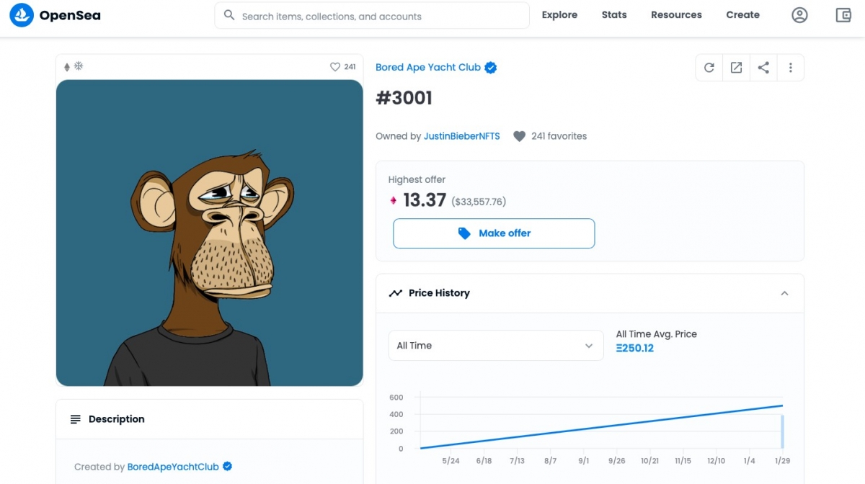Open the Resources menu
This screenshot has width=865, height=484.
[676, 15]
